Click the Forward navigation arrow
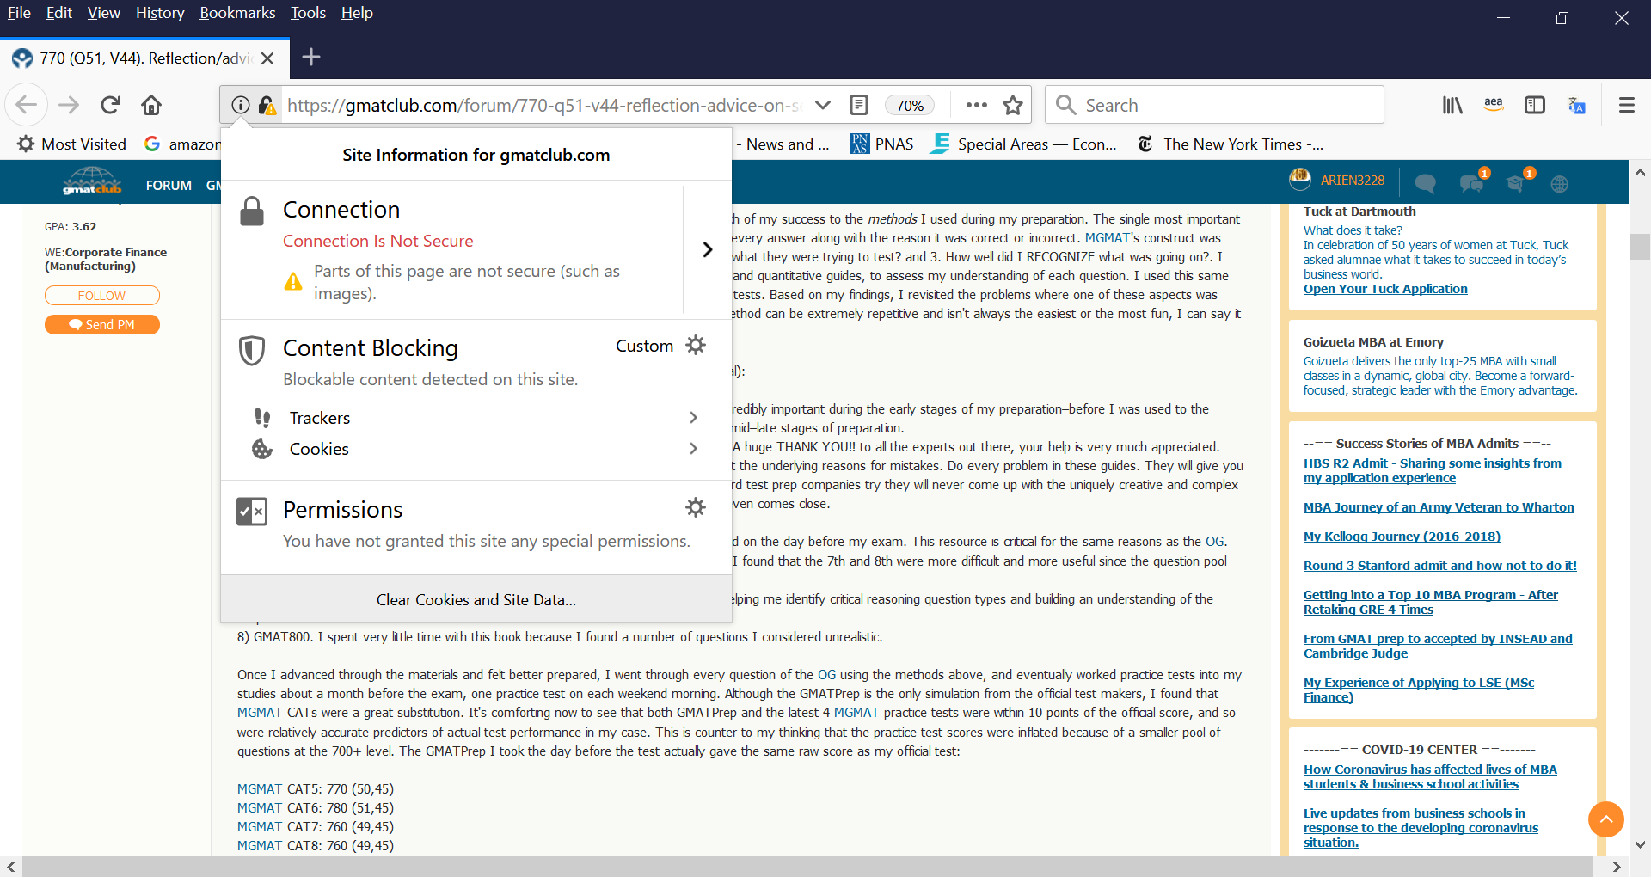 69,105
